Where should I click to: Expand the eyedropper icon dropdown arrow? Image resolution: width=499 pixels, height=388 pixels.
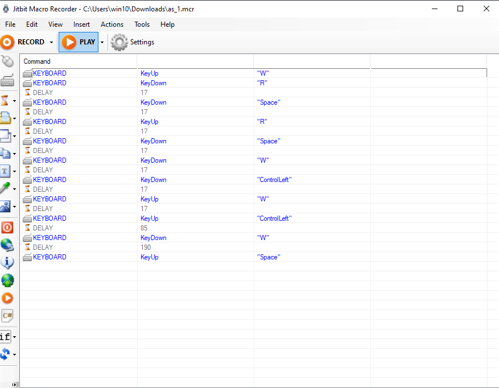(x=14, y=189)
